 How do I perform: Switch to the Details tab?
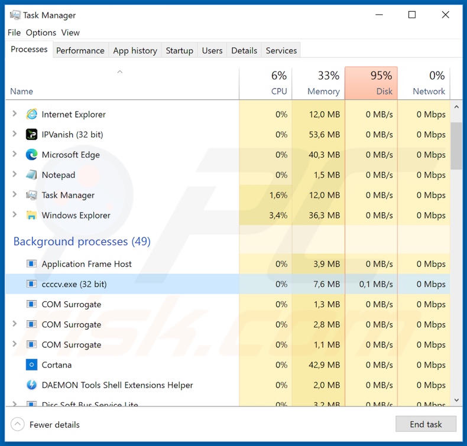click(244, 51)
